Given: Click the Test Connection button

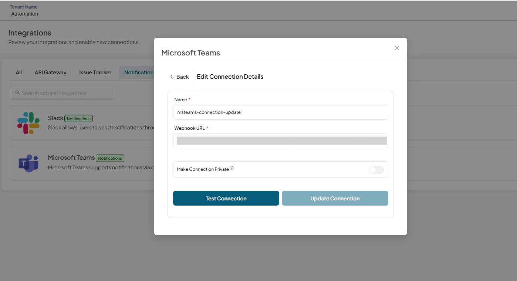Looking at the screenshot, I should pos(226,198).
